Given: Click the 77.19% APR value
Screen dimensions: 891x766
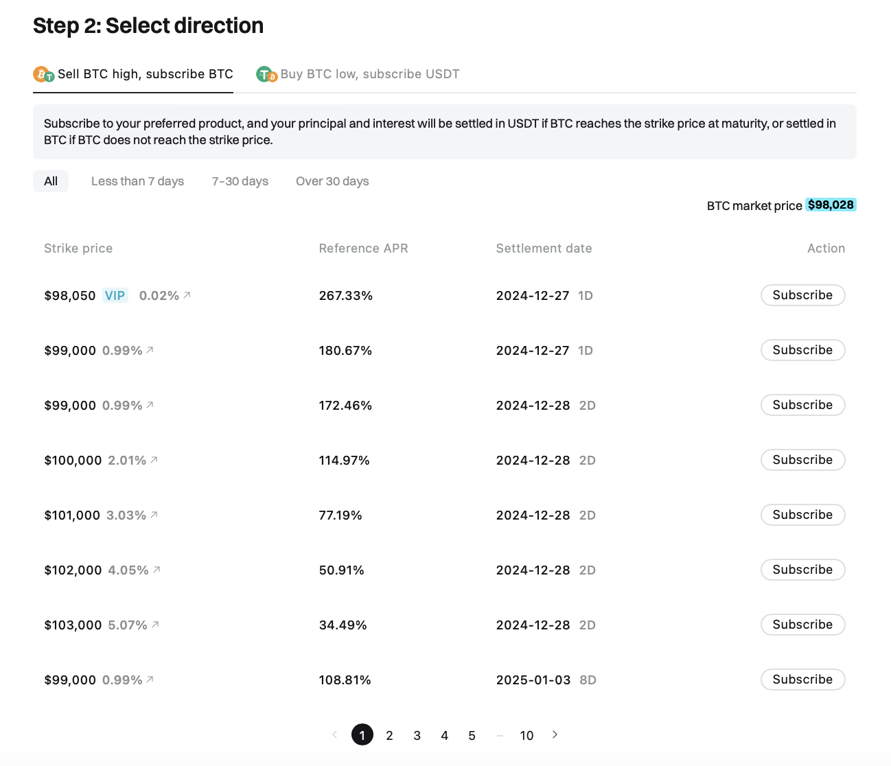Looking at the screenshot, I should pyautogui.click(x=340, y=515).
